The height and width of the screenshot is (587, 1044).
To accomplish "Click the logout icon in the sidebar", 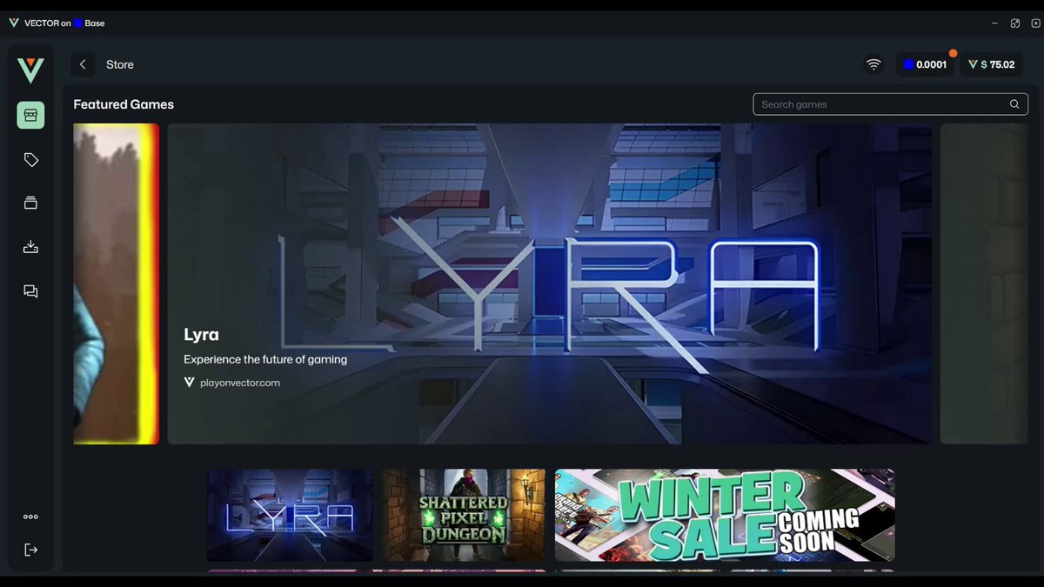I will (30, 550).
